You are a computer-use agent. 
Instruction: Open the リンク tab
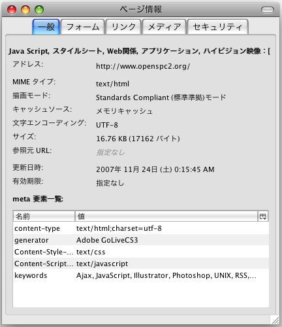(x=123, y=27)
